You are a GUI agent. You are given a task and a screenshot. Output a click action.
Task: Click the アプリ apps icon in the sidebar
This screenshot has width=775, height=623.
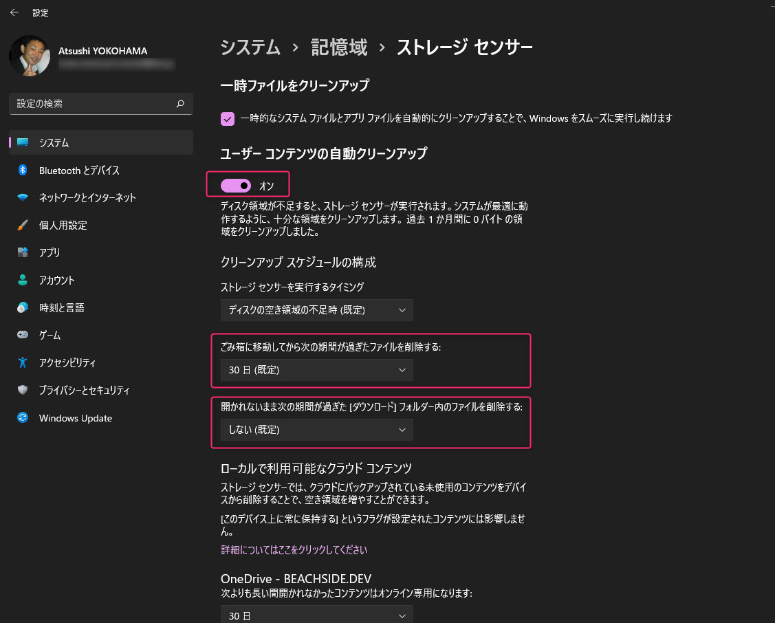coord(23,252)
